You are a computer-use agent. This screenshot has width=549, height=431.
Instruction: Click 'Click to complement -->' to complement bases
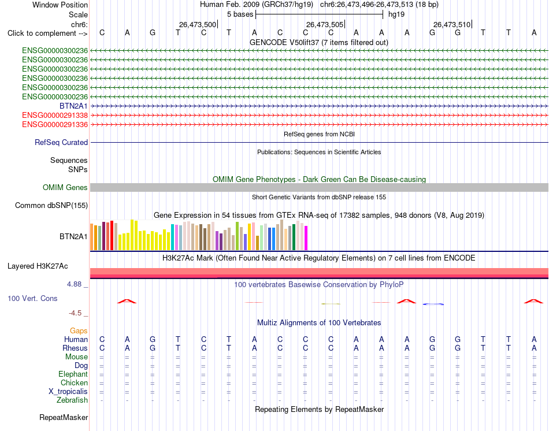pyautogui.click(x=47, y=34)
